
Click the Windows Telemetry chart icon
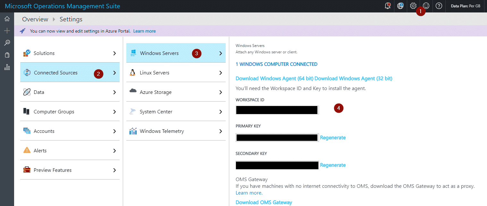click(133, 131)
